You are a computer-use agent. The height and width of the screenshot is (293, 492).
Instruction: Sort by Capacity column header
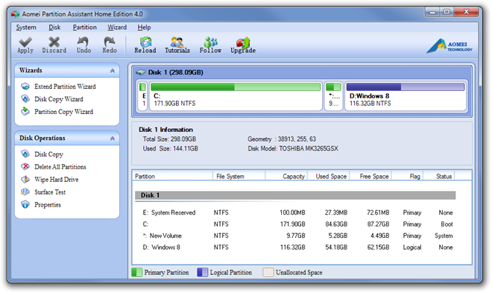point(286,176)
